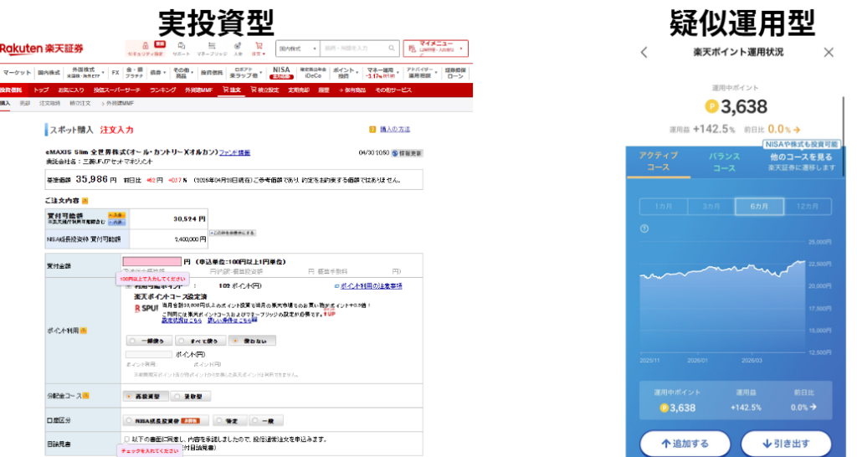Select the 1カ月 chart period

[664, 206]
